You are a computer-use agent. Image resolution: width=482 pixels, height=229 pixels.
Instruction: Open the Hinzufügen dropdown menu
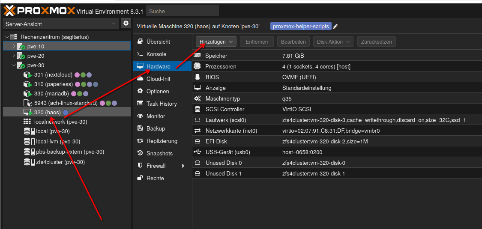click(x=216, y=42)
